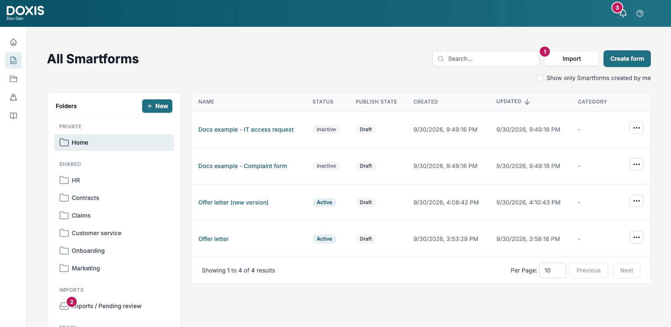Viewport: 671px width, 327px height.
Task: Click the Create form button
Action: coord(627,59)
